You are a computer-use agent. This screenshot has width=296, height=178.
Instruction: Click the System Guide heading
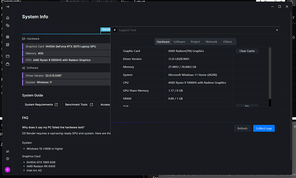pos(33,95)
